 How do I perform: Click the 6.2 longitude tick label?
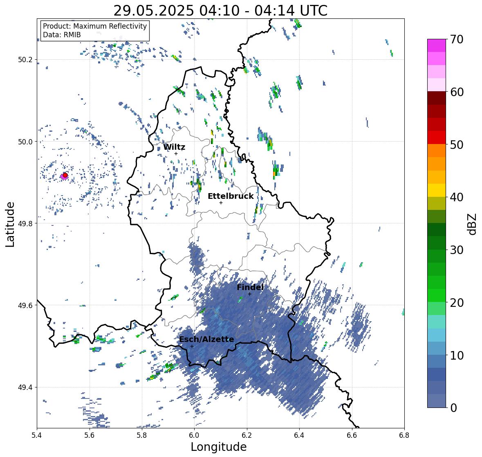coord(247,435)
